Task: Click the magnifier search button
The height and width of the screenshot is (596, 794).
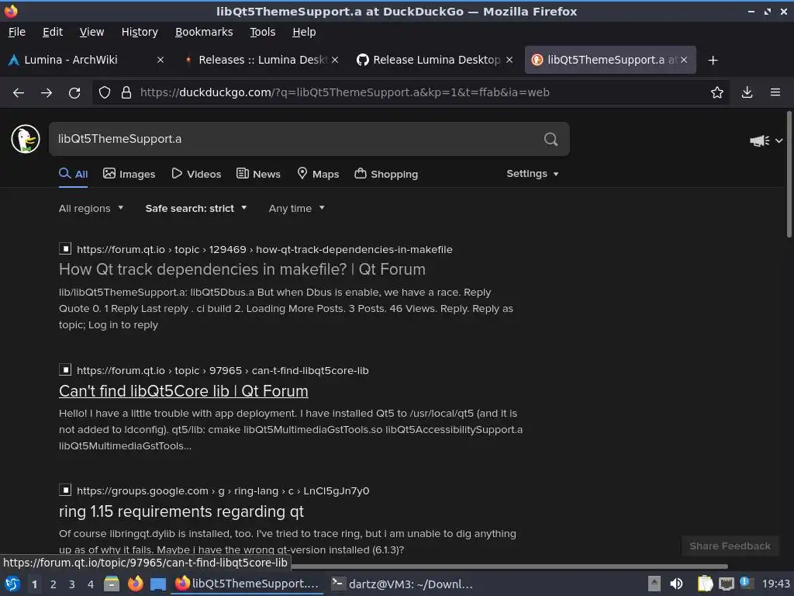Action: point(551,139)
